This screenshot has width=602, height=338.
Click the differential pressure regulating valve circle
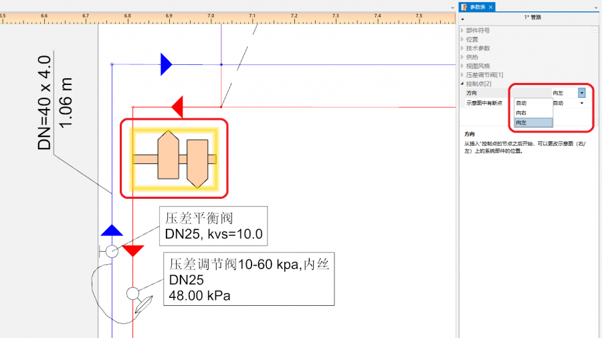[132, 293]
